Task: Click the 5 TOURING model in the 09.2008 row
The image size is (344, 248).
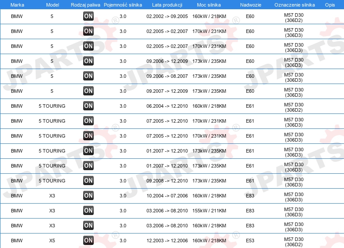Action: click(x=52, y=181)
